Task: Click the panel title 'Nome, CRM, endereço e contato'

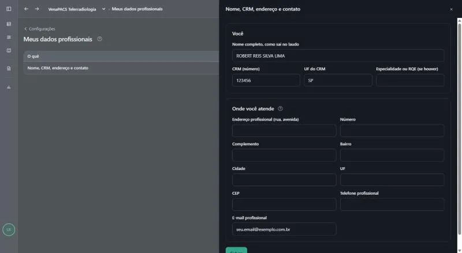Action: tap(263, 9)
